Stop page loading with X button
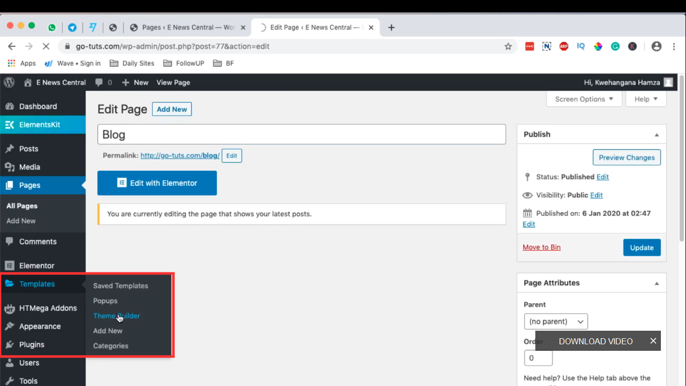The width and height of the screenshot is (686, 386). coord(45,46)
